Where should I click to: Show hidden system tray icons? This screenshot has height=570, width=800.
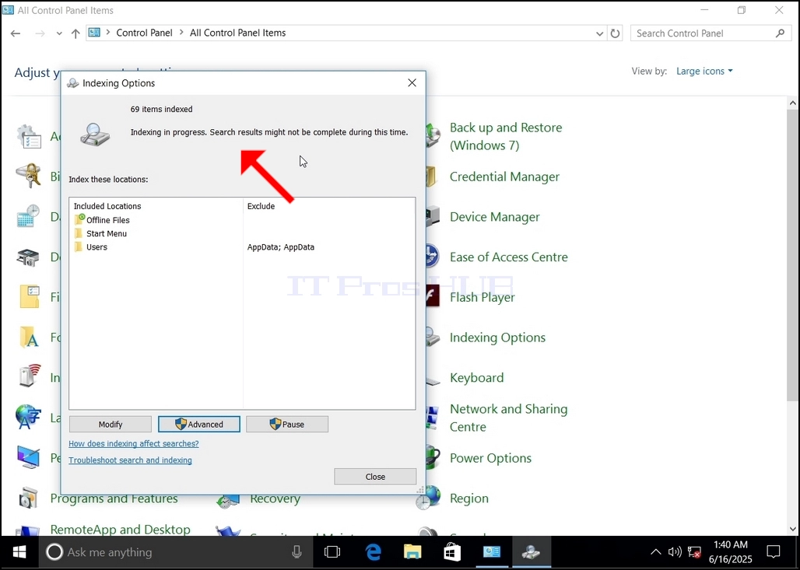(655, 552)
